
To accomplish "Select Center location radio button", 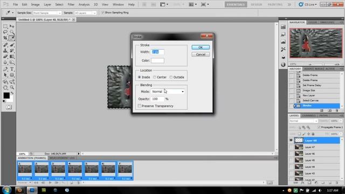I will pyautogui.click(x=155, y=77).
